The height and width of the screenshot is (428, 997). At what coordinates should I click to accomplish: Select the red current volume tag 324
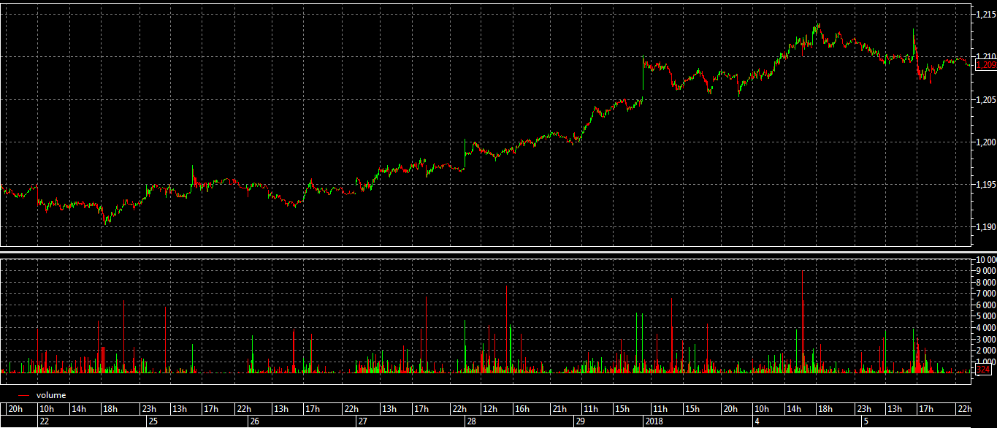pos(984,370)
